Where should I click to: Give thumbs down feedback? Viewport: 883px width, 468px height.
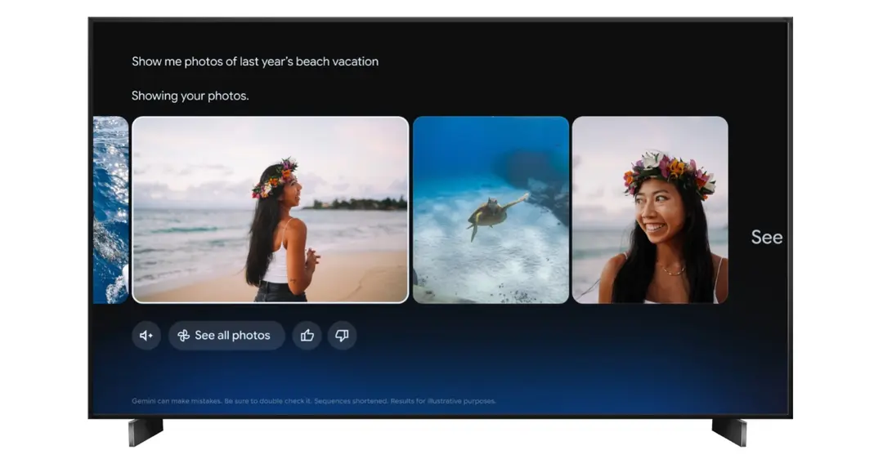click(x=342, y=335)
